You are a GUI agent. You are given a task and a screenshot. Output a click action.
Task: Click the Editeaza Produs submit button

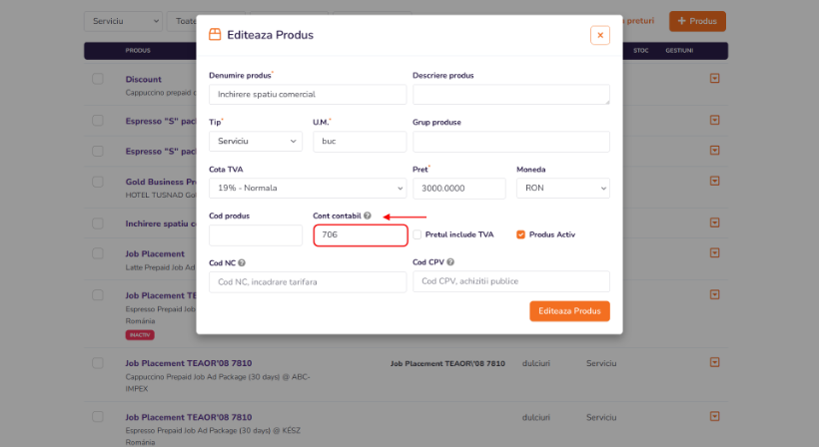569,311
